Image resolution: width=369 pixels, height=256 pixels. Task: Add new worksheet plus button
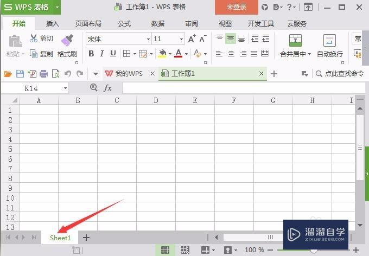pyautogui.click(x=86, y=238)
